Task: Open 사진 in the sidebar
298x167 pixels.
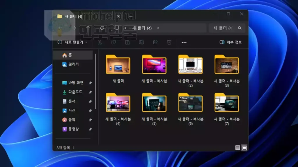Action: click(73, 110)
